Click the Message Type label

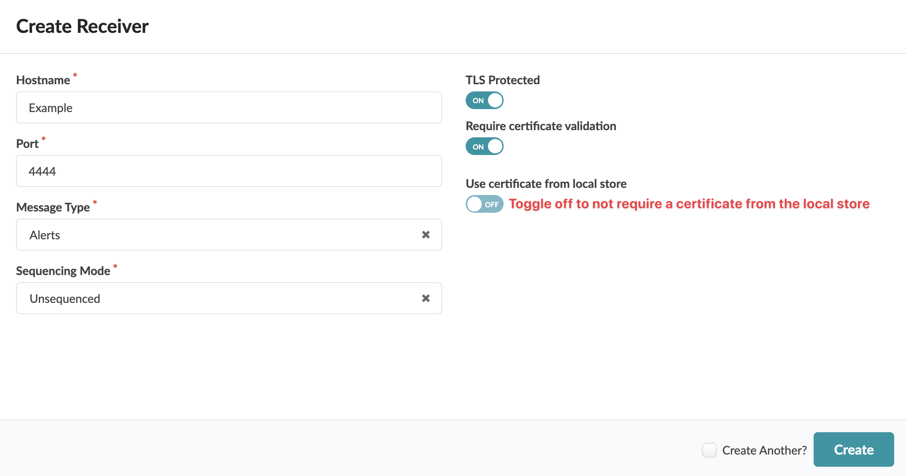pyautogui.click(x=53, y=207)
